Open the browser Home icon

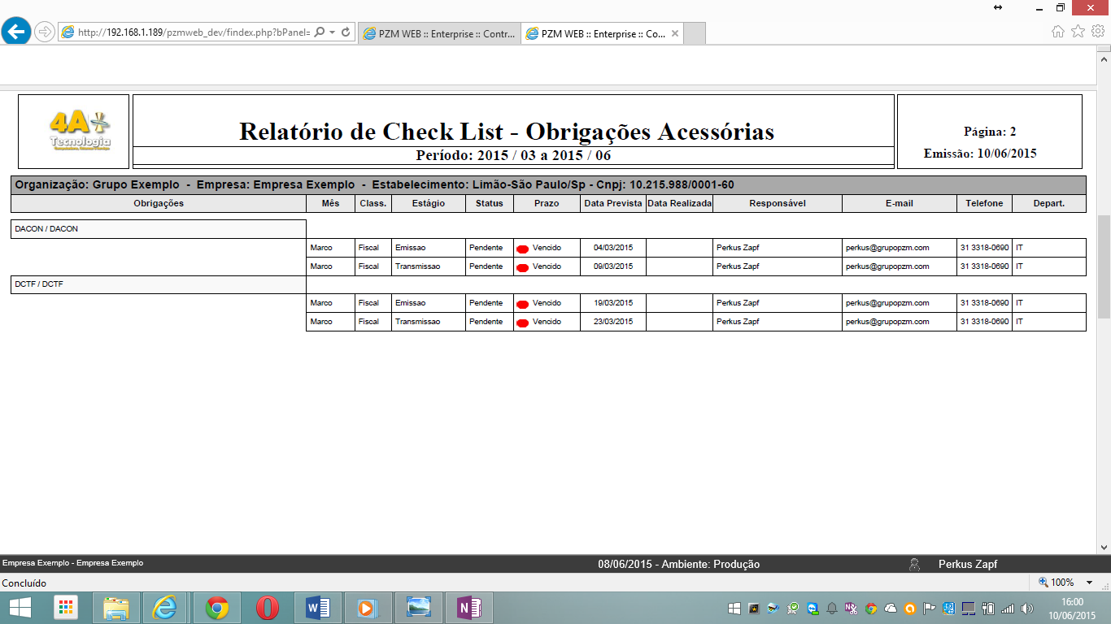pyautogui.click(x=1058, y=32)
